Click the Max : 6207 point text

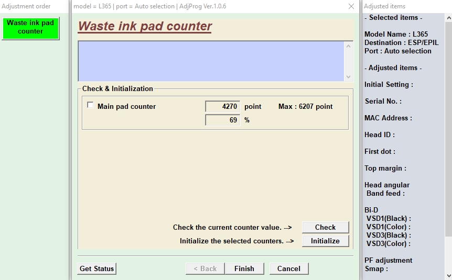305,106
